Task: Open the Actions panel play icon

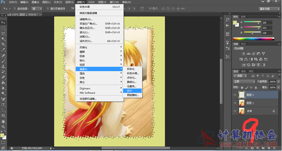Action: tap(228, 25)
